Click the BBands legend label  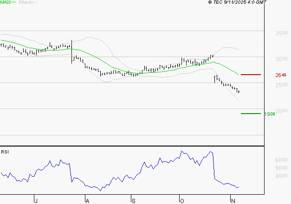[26, 2]
